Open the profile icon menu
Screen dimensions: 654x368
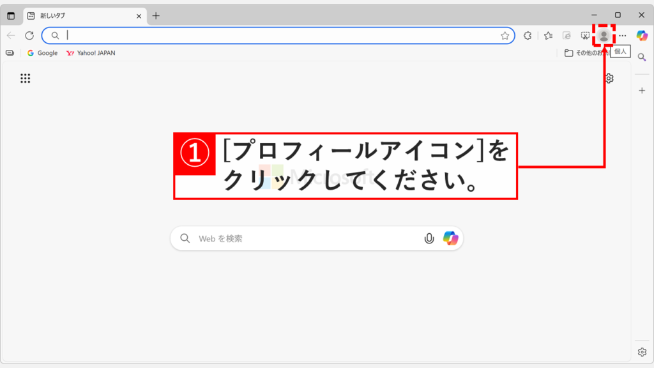(x=604, y=36)
